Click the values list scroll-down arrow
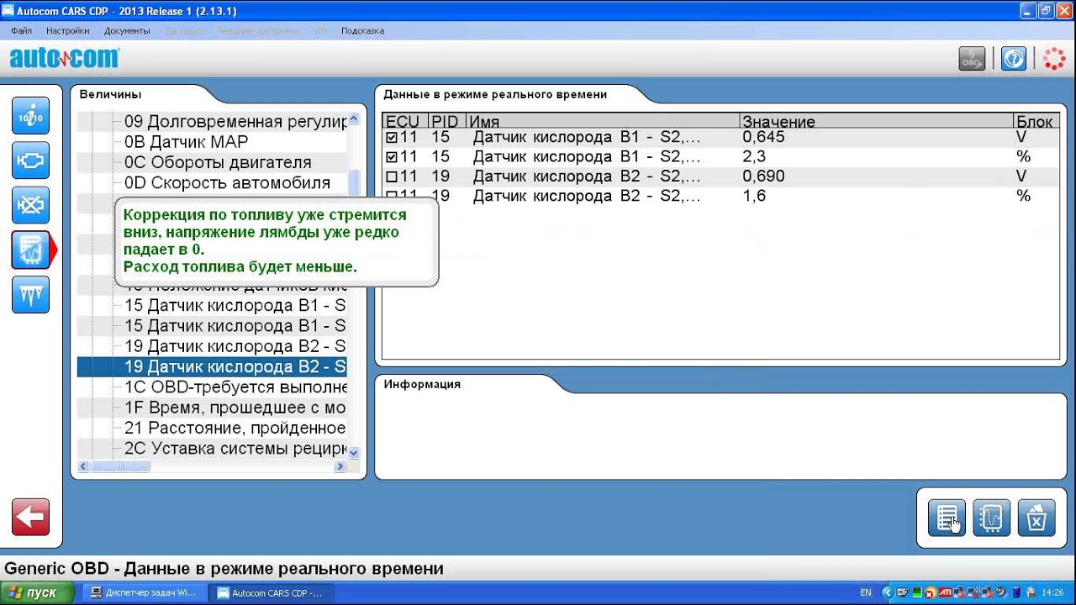Image resolution: width=1076 pixels, height=605 pixels. tap(353, 452)
